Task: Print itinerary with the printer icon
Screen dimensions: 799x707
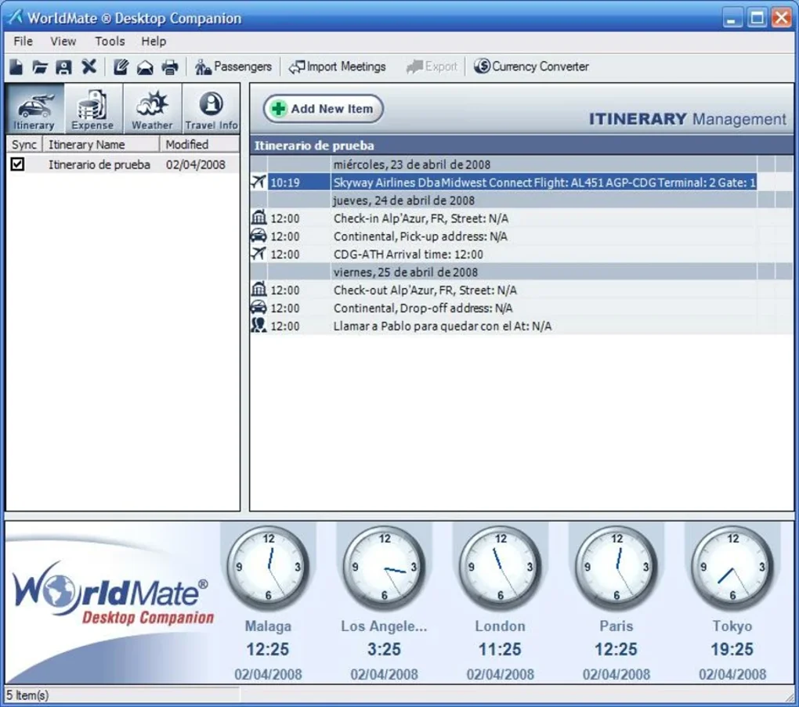Action: point(170,67)
